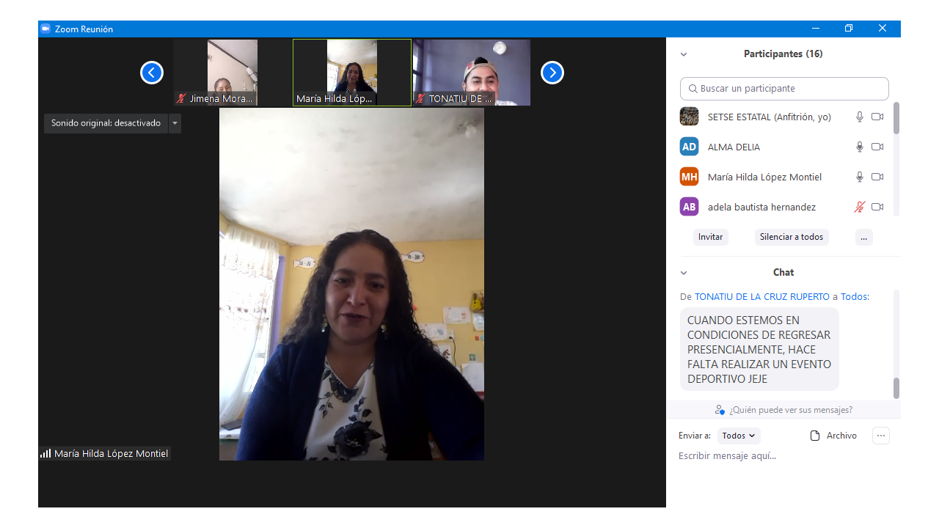
Task: Click ¿Quién puede ver sus mensajes? link
Action: [x=791, y=410]
